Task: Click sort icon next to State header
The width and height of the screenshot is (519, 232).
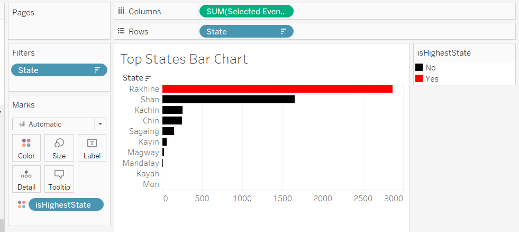Action: click(x=148, y=78)
